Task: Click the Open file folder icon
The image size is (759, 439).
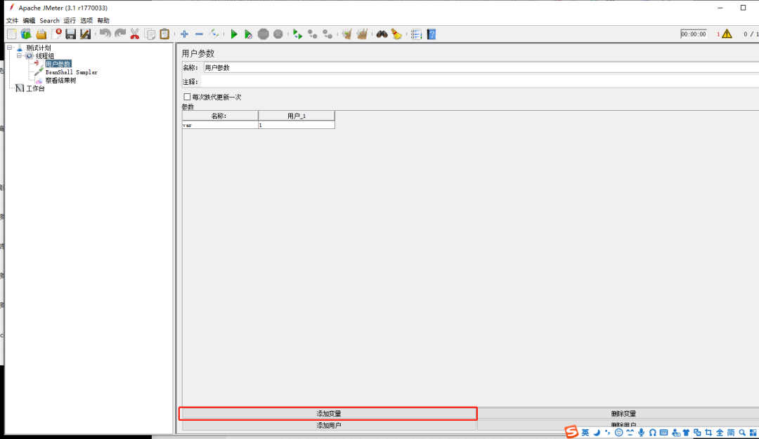Action: 41,34
